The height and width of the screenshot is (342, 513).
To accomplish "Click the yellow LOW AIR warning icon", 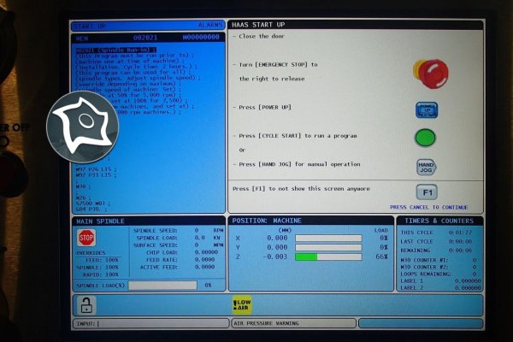I will pos(242,305).
